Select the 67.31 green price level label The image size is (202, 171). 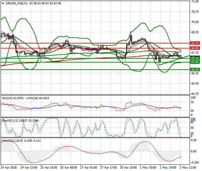[x=195, y=58]
